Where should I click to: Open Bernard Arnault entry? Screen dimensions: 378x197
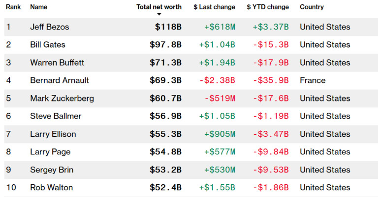pyautogui.click(x=60, y=80)
